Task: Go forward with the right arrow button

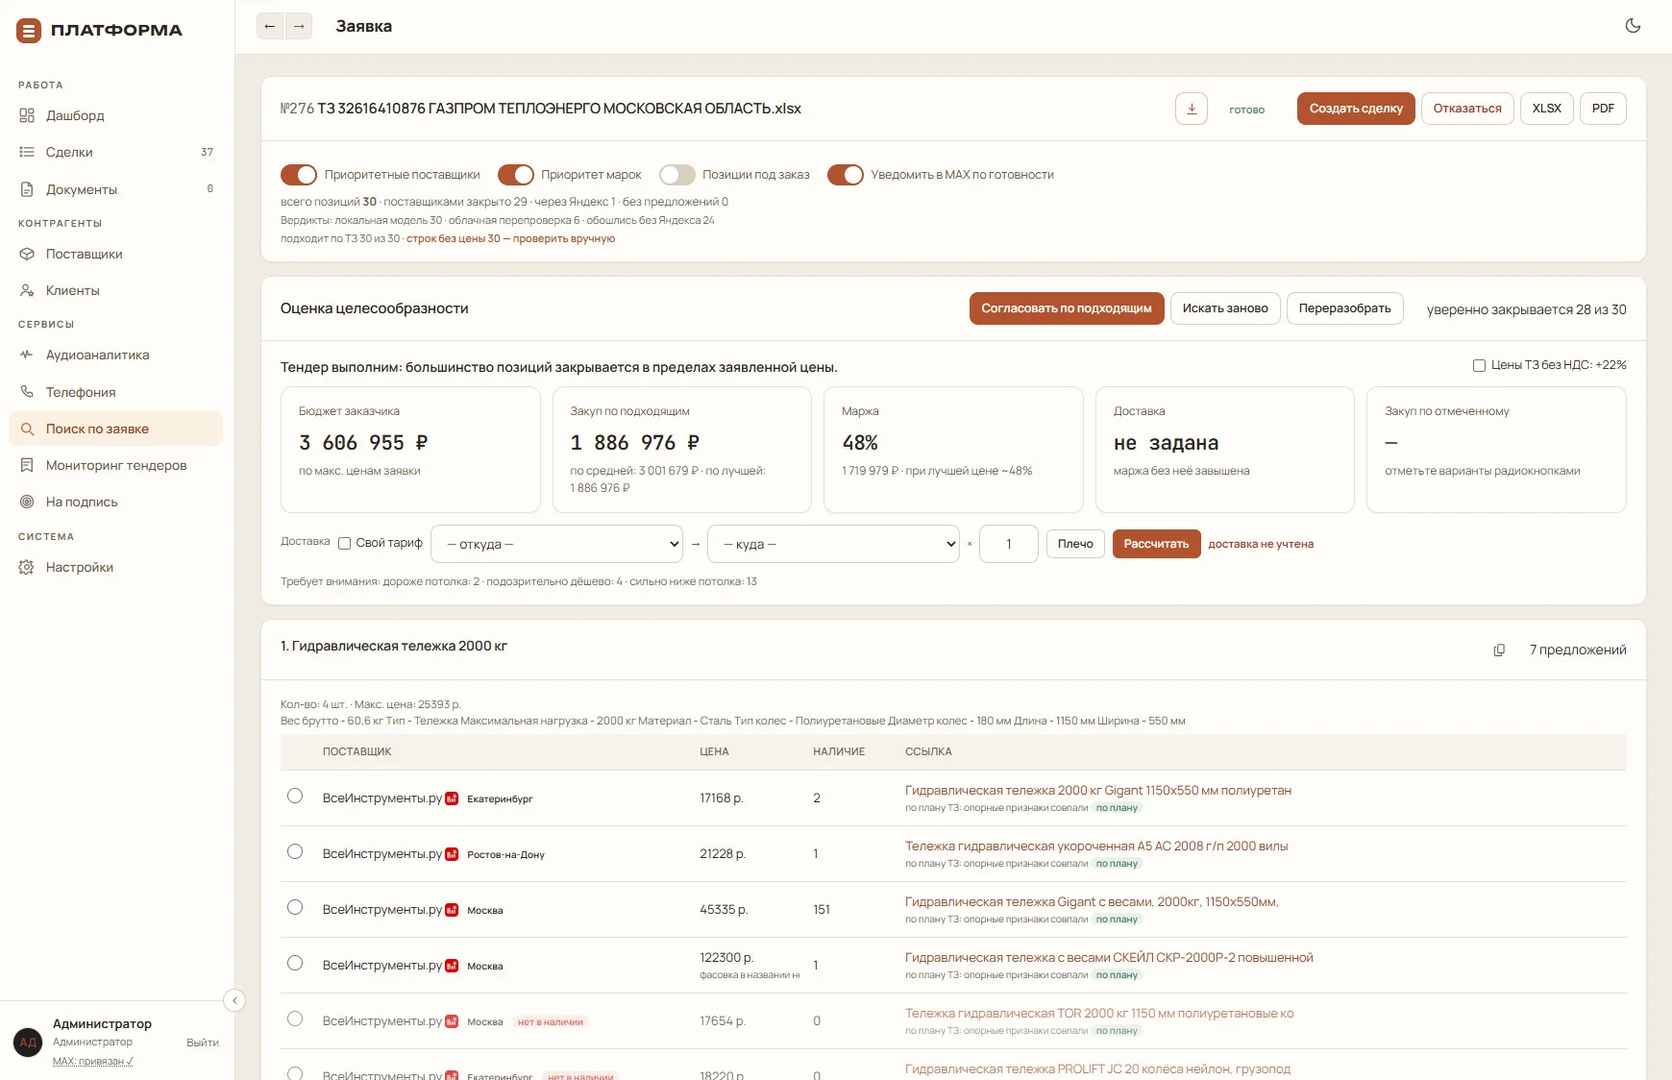Action: click(299, 26)
